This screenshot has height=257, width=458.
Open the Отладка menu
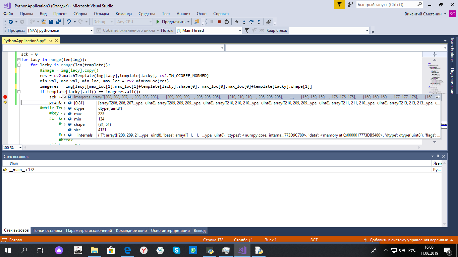tap(101, 14)
